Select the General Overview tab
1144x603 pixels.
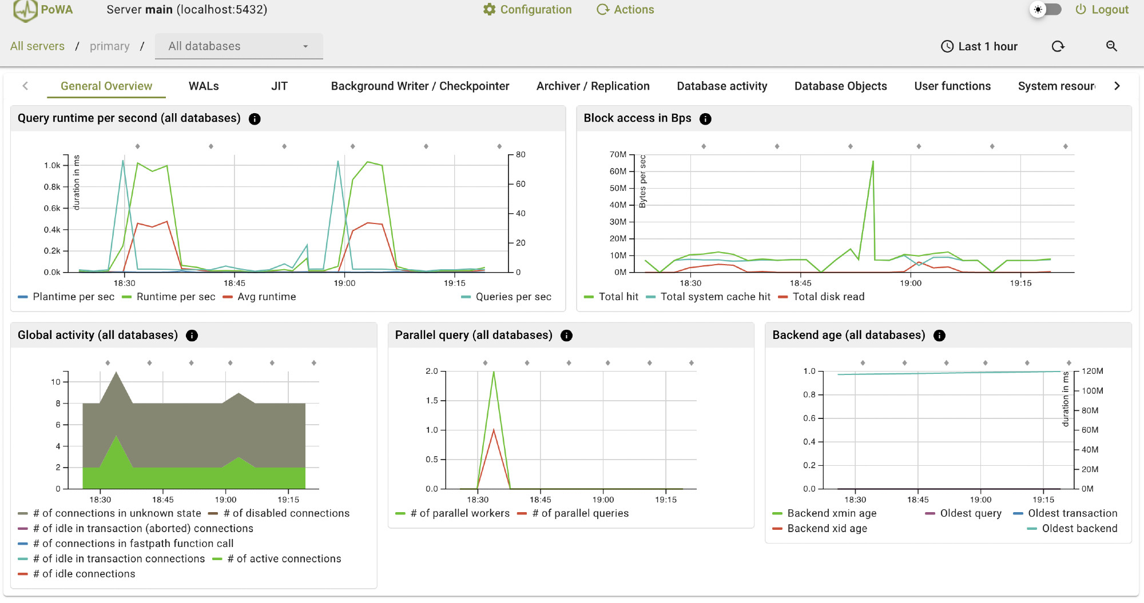(x=106, y=86)
